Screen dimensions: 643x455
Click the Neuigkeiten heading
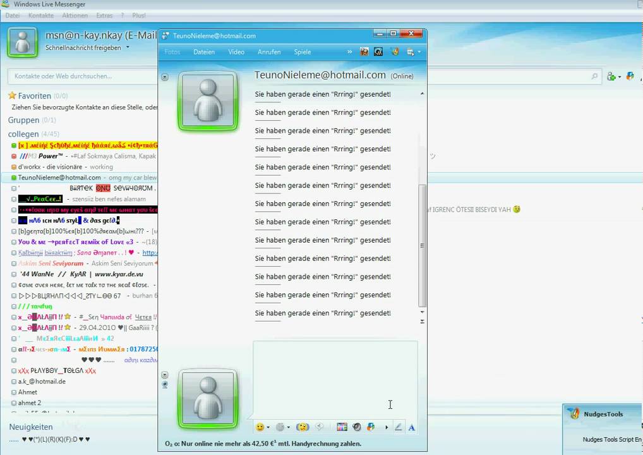31,427
